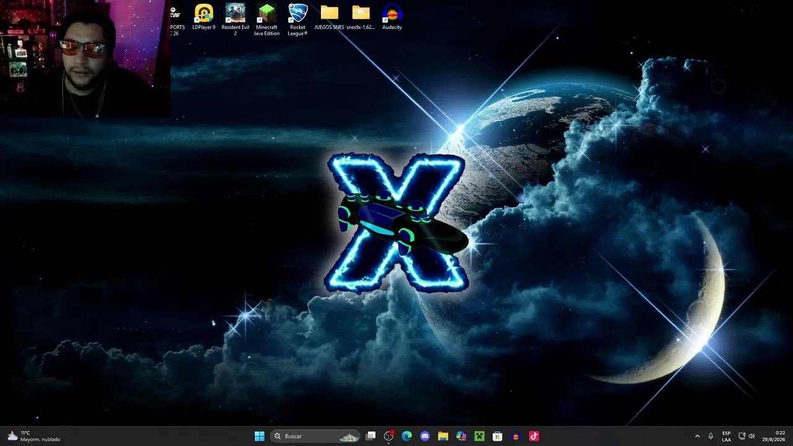The image size is (793, 446).
Task: Click the webcam overlay thumbnail
Action: pos(85,59)
